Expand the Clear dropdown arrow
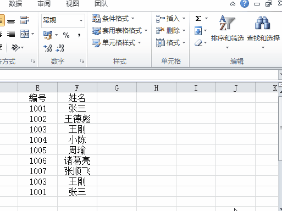The width and height of the screenshot is (282, 211). pos(205,43)
